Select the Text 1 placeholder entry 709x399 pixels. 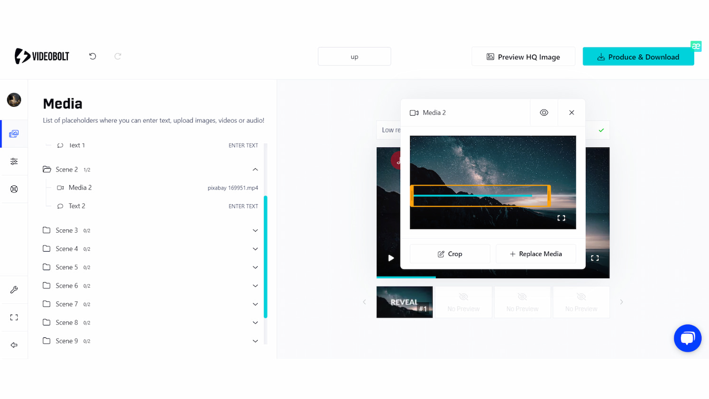(77, 145)
